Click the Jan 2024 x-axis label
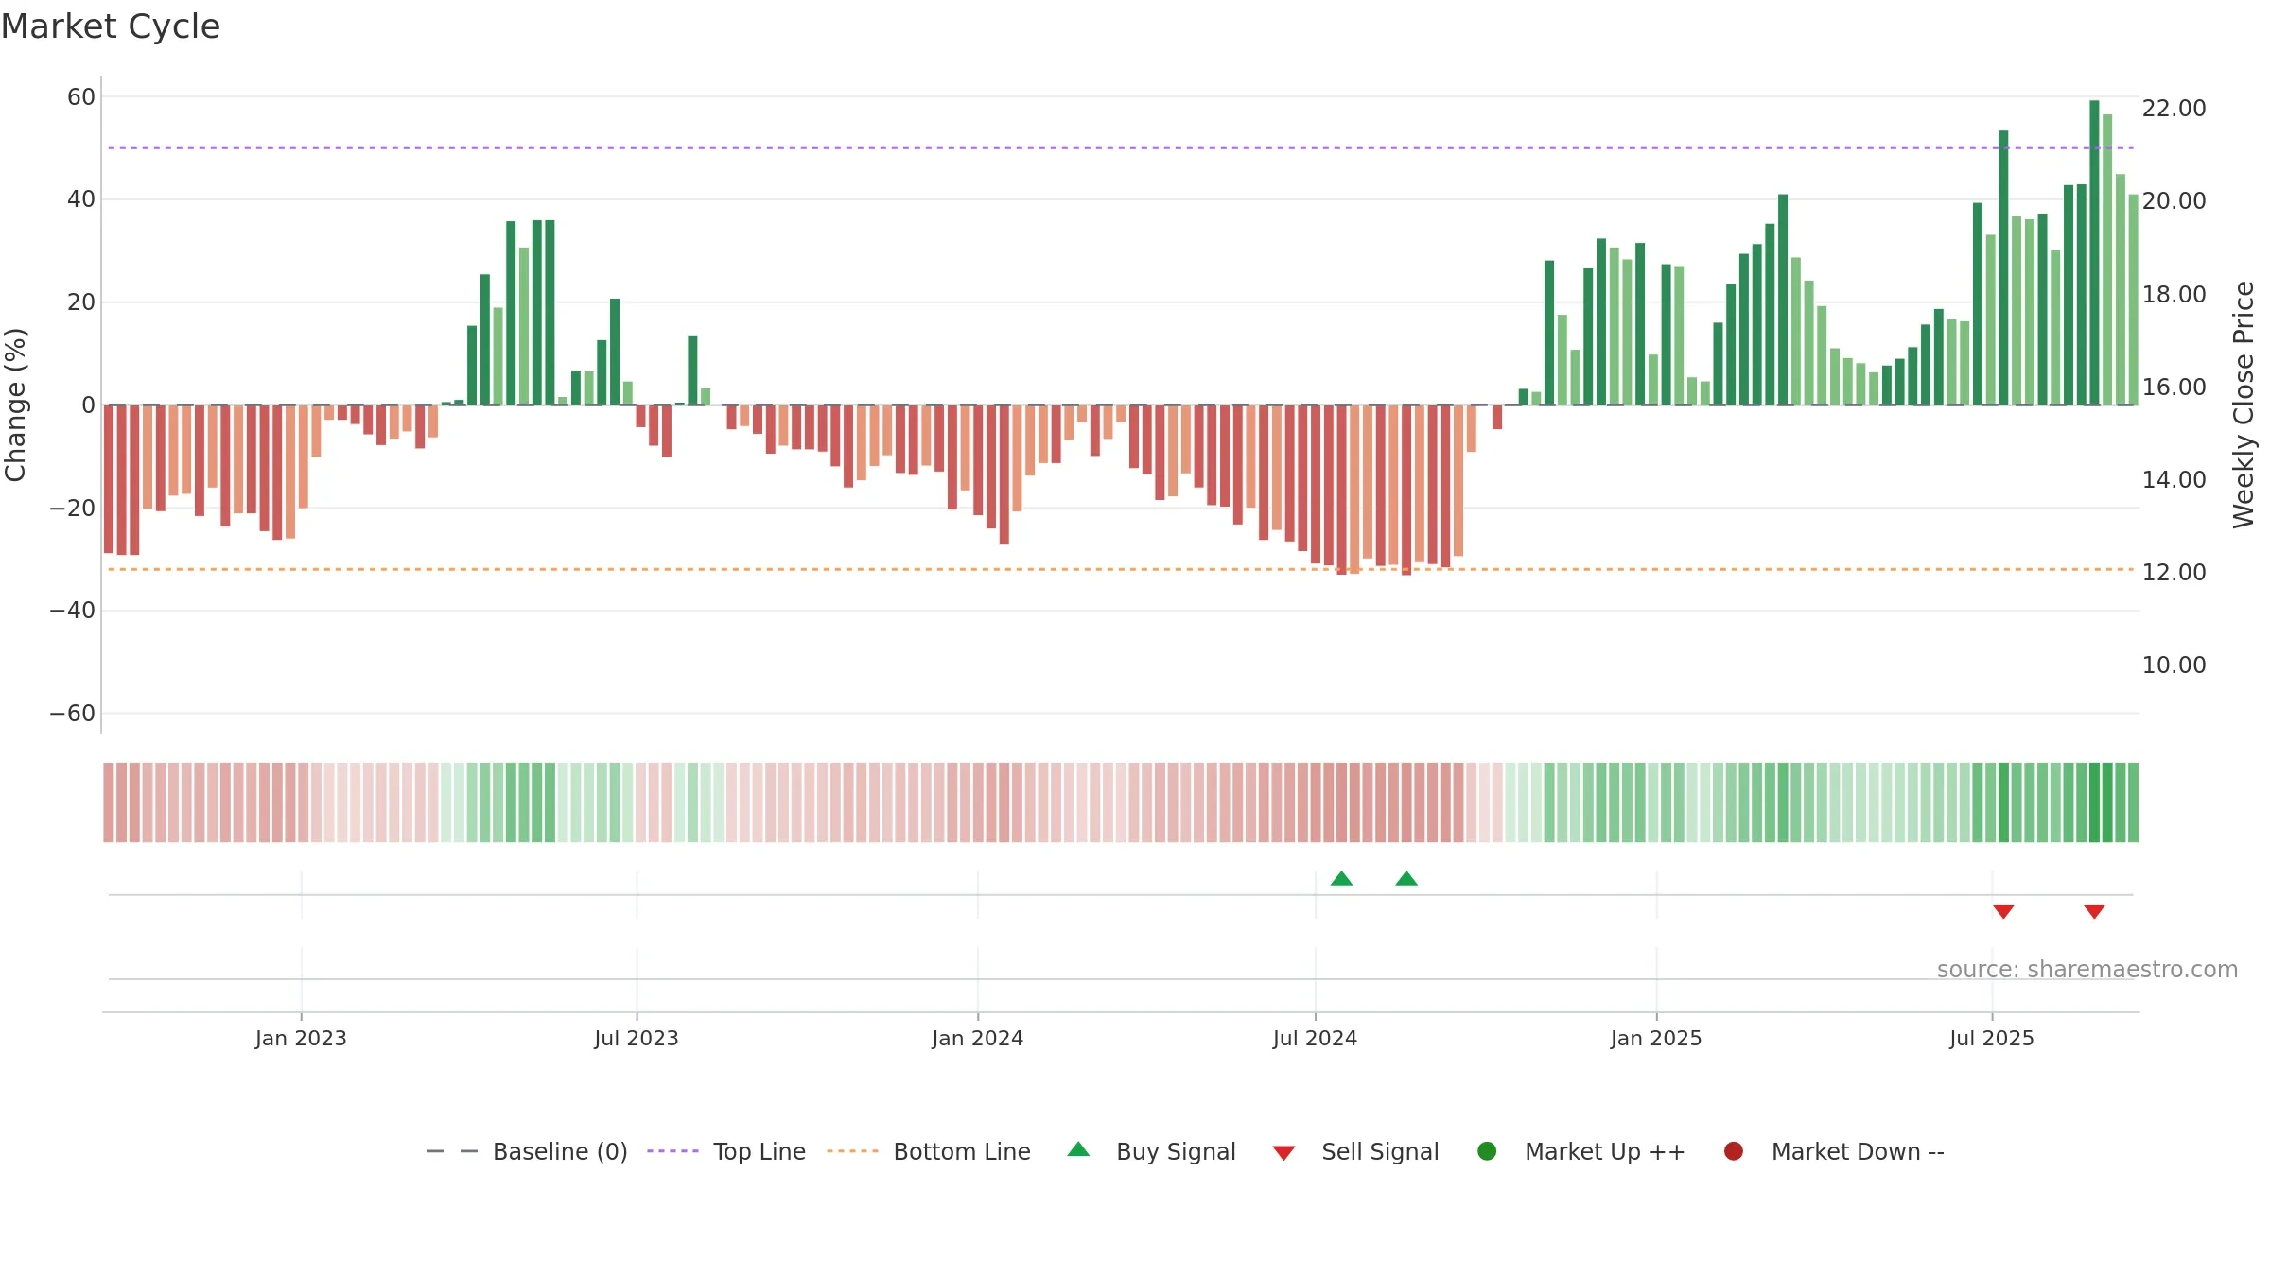 977,1038
